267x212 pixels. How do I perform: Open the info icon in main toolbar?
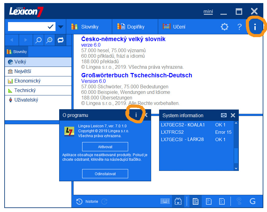pos(255,27)
